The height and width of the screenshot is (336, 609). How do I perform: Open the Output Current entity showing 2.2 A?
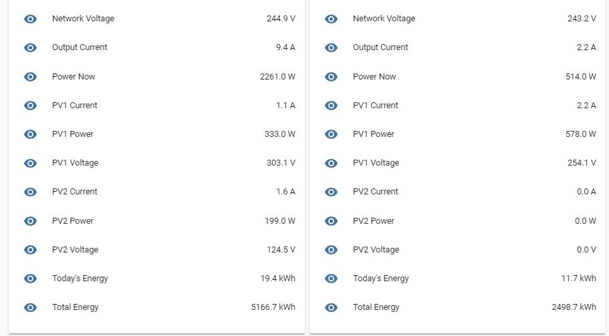[x=380, y=47]
